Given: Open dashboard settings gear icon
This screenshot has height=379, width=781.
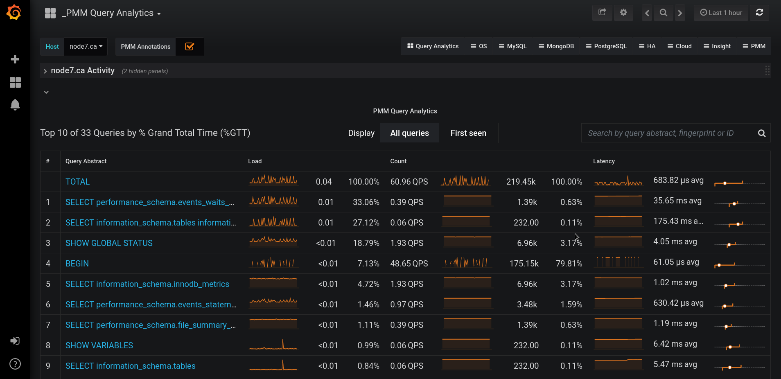Looking at the screenshot, I should tap(623, 13).
